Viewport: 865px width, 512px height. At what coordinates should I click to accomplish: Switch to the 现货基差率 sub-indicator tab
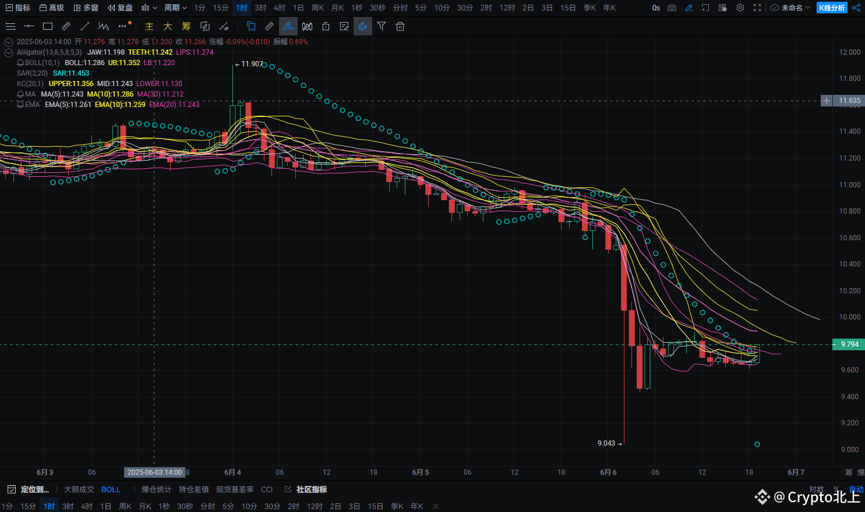point(235,489)
